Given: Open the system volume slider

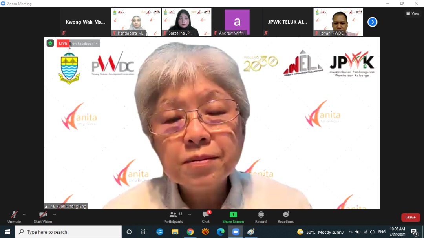Looking at the screenshot, I should (x=372, y=232).
